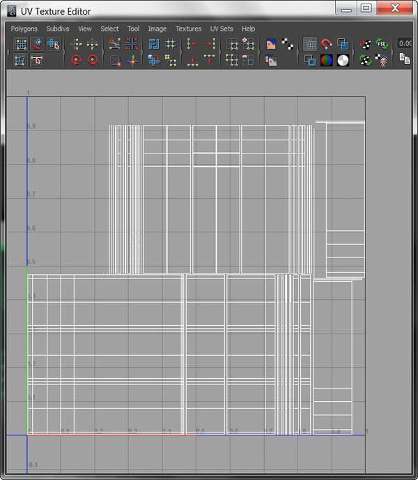This screenshot has height=480, width=418.
Task: Toggle alpha channel display
Action: [343, 61]
